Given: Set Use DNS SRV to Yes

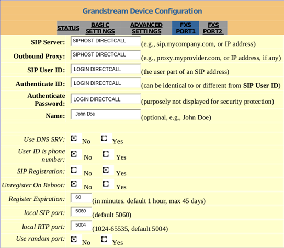Looking at the screenshot, I should 104,138.
